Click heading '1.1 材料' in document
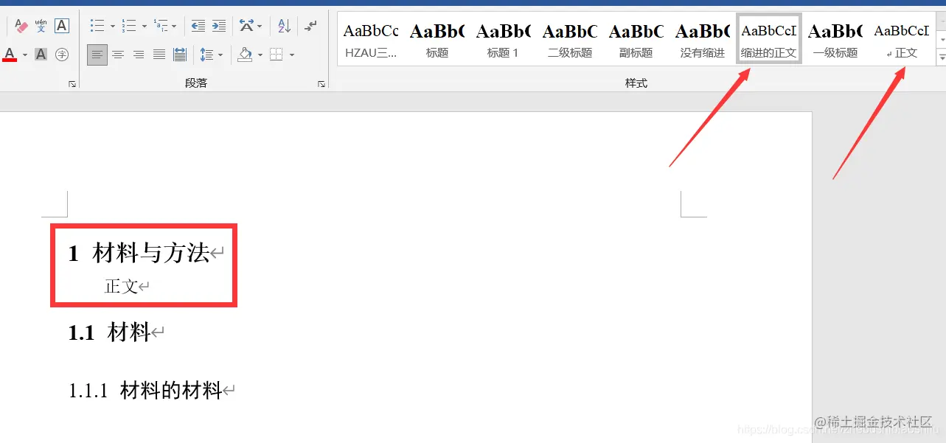The height and width of the screenshot is (443, 946). (116, 332)
